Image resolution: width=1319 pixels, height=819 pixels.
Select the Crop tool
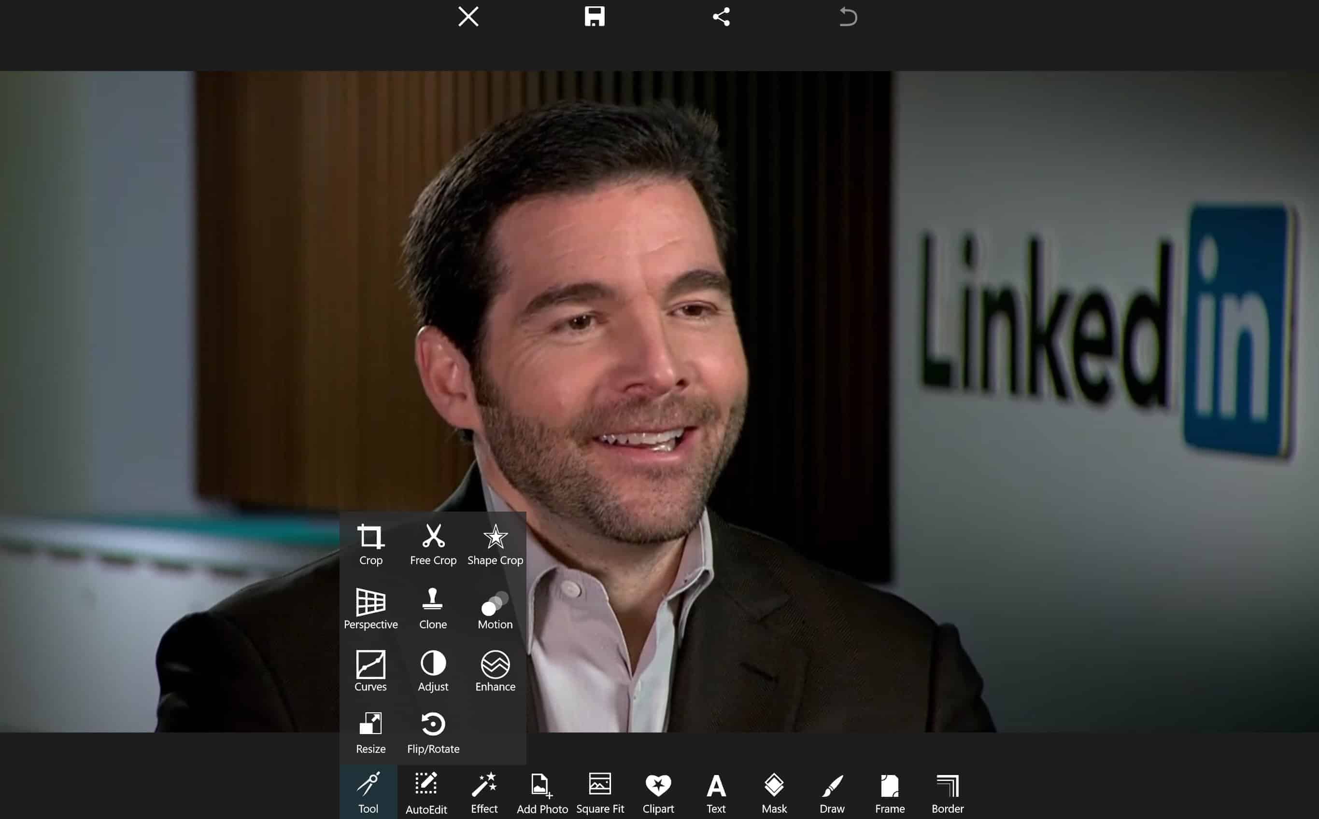(370, 545)
